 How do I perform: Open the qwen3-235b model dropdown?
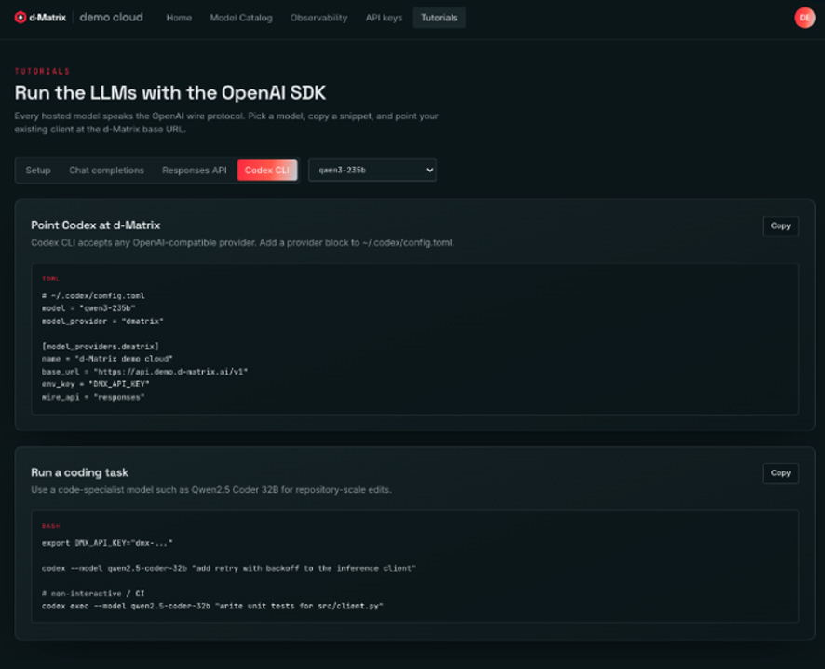coord(372,170)
